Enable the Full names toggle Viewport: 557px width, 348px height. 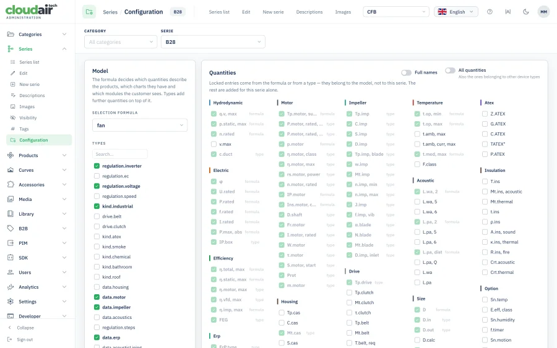pyautogui.click(x=407, y=72)
